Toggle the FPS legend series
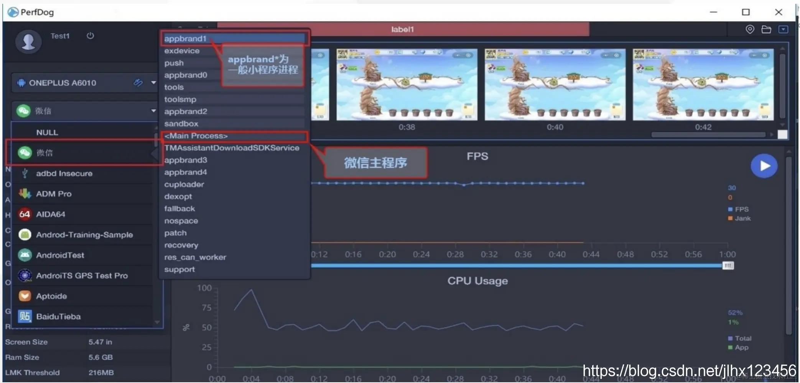The width and height of the screenshot is (800, 383). click(738, 209)
